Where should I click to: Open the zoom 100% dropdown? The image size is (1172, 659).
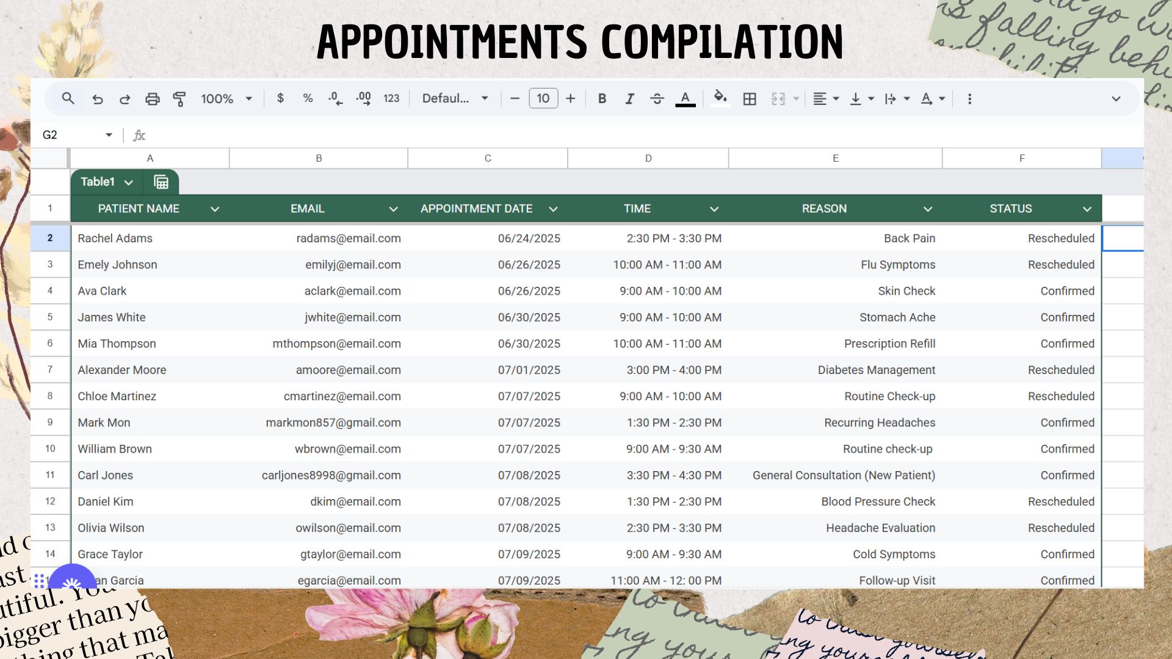(x=226, y=99)
